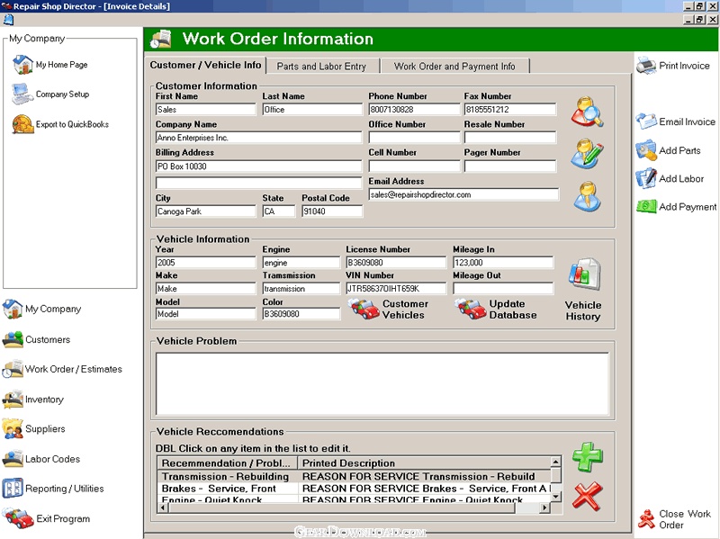This screenshot has height=539, width=720.
Task: Open the Inventory section icon
Action: coord(13,399)
